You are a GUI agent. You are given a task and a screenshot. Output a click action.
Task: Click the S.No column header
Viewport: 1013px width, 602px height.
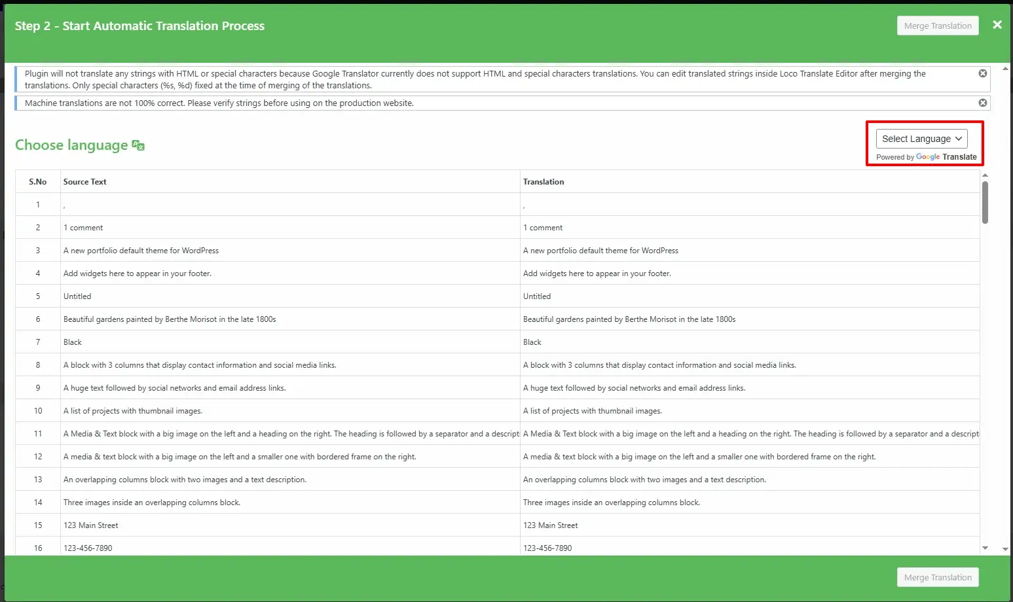tap(38, 182)
